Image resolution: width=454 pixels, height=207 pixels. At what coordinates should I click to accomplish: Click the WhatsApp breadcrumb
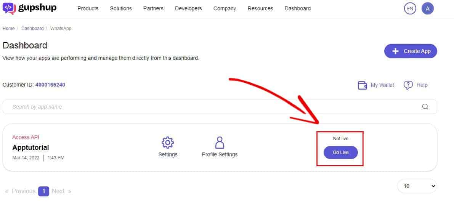pyautogui.click(x=61, y=28)
